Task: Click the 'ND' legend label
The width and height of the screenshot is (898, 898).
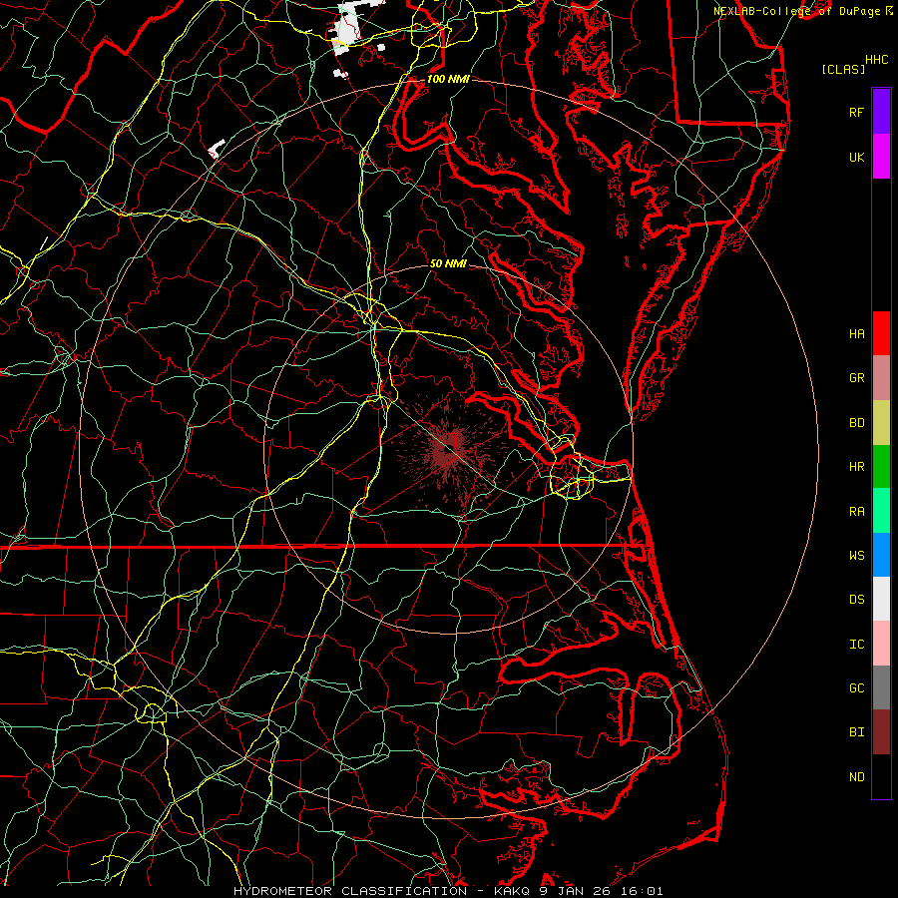Action: (x=856, y=777)
